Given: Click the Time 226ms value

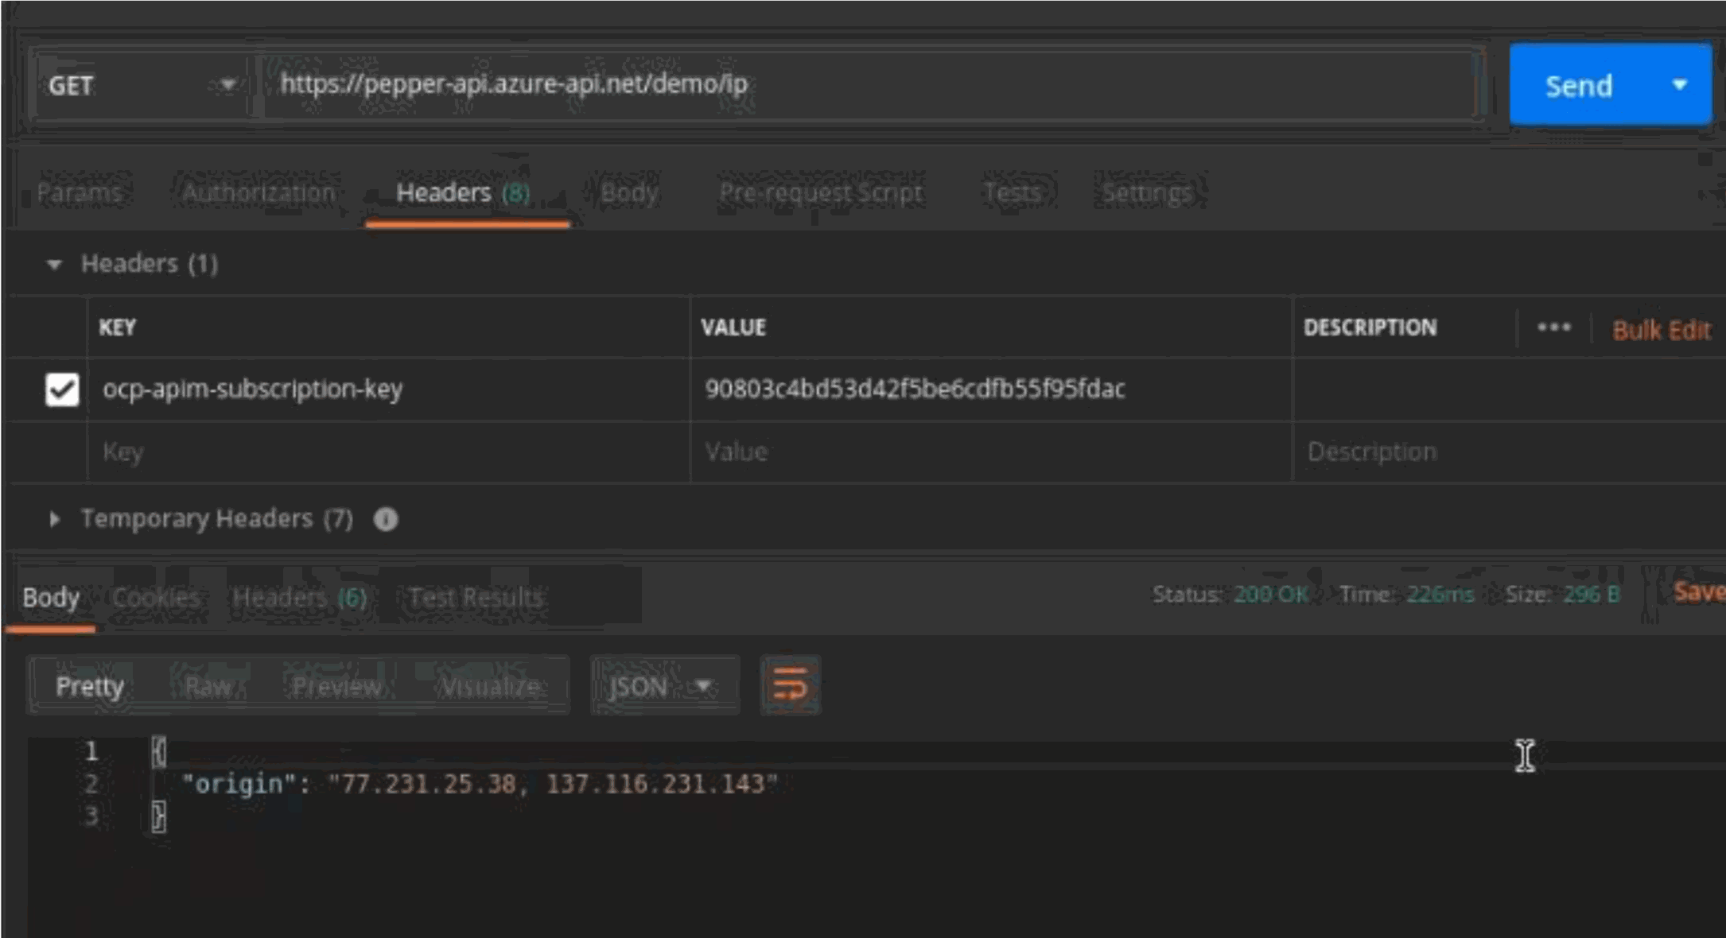Looking at the screenshot, I should pos(1440,594).
